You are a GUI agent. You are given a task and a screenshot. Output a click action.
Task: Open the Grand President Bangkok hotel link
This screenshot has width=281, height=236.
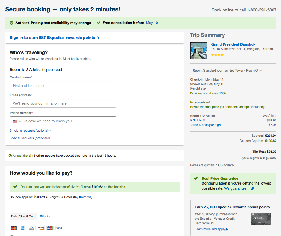pyautogui.click(x=233, y=44)
